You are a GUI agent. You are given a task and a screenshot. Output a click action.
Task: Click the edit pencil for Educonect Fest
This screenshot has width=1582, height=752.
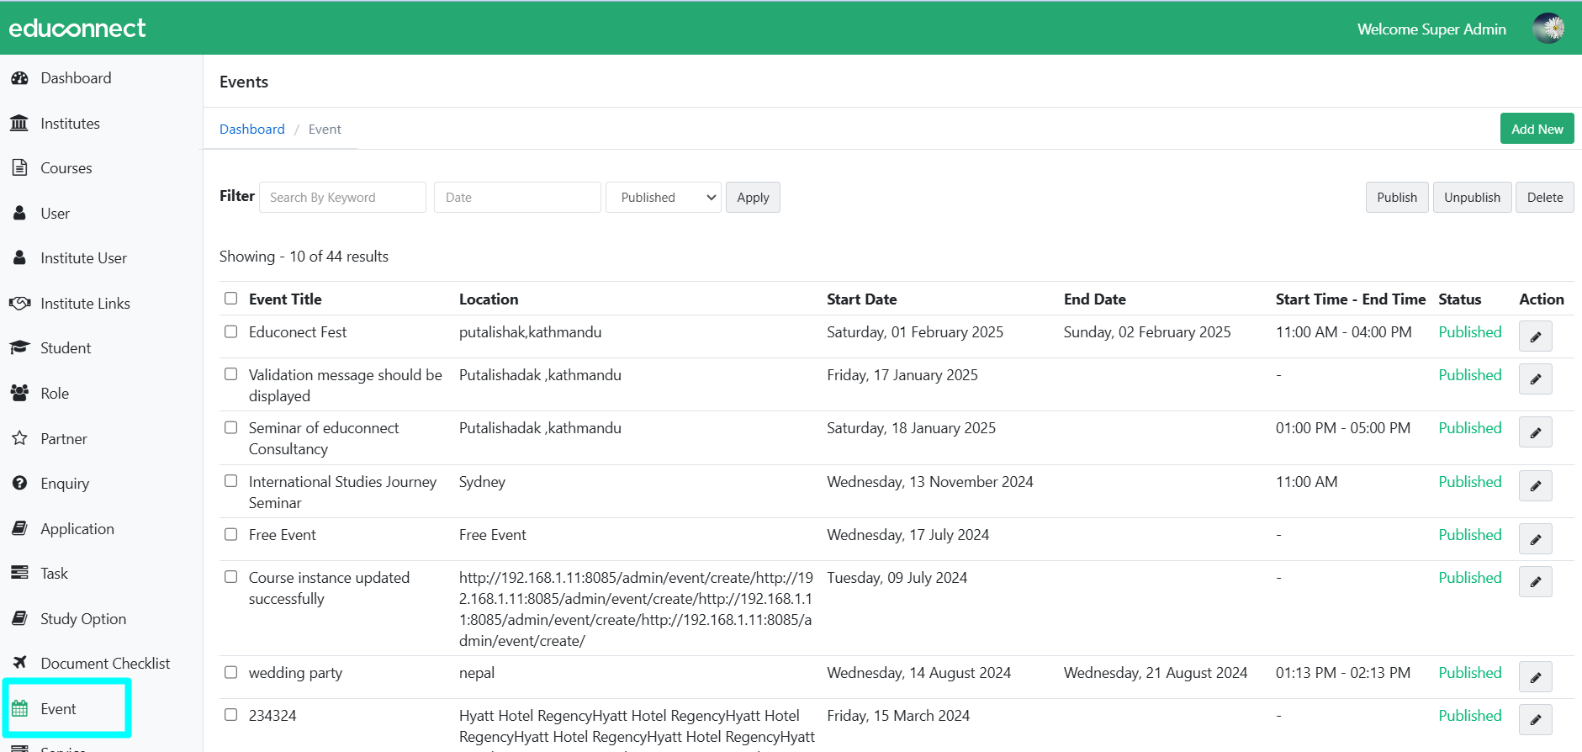click(x=1535, y=336)
